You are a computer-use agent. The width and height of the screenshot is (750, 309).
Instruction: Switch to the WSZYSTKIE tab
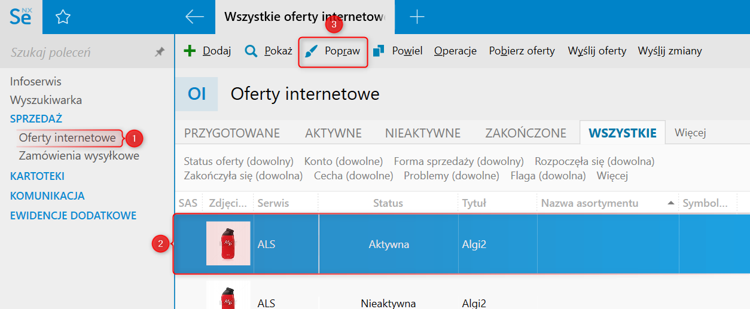623,133
